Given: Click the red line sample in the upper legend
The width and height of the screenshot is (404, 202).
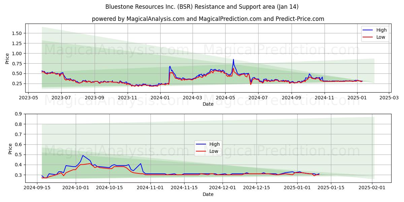Looking at the screenshot, I should [x=368, y=37].
